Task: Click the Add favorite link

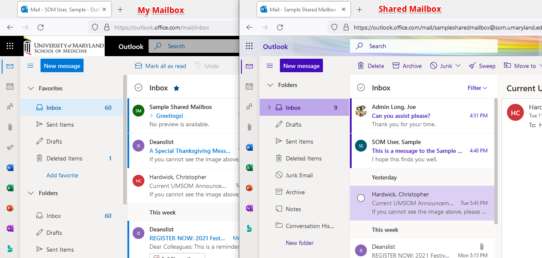Action: coord(62,175)
